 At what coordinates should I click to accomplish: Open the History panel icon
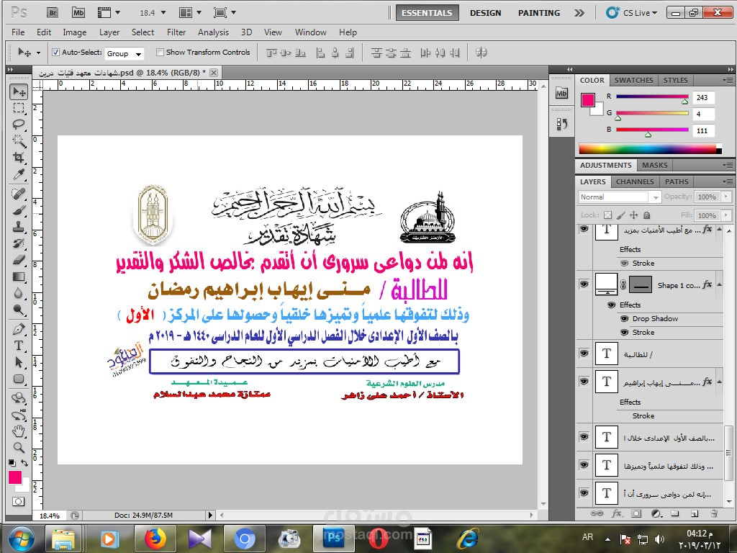pos(563,123)
